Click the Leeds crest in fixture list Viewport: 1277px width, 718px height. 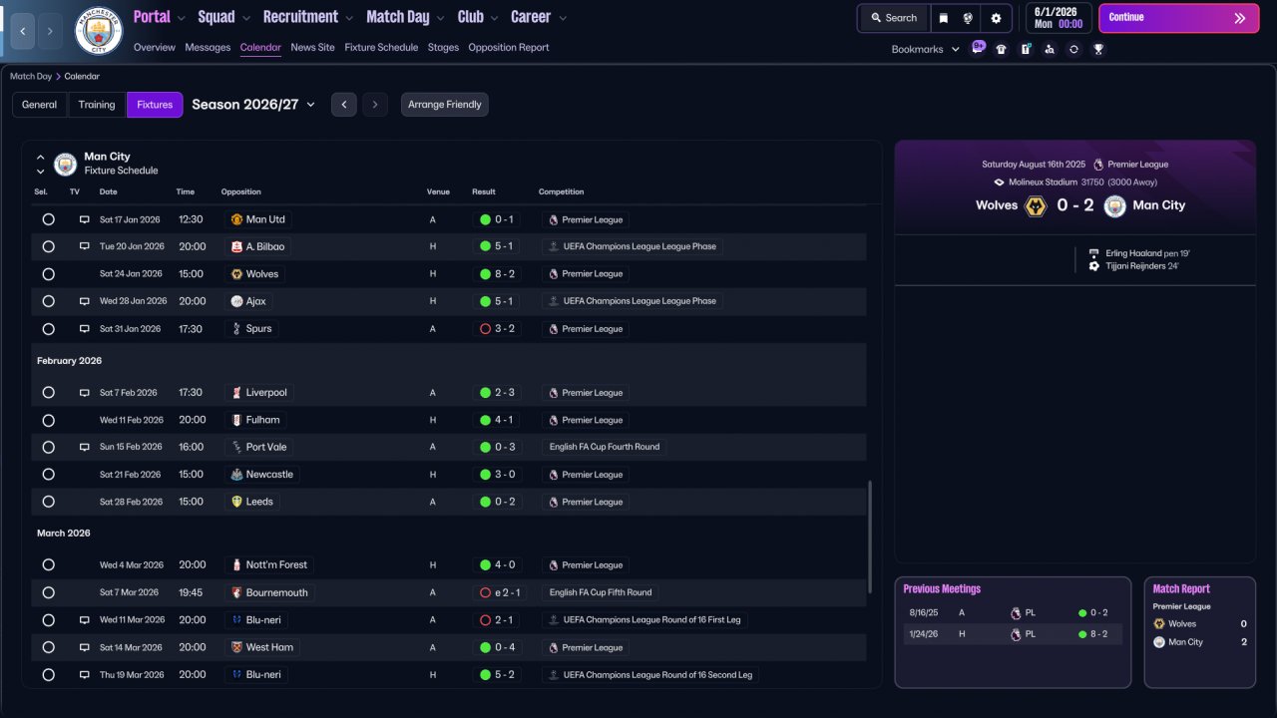click(236, 502)
